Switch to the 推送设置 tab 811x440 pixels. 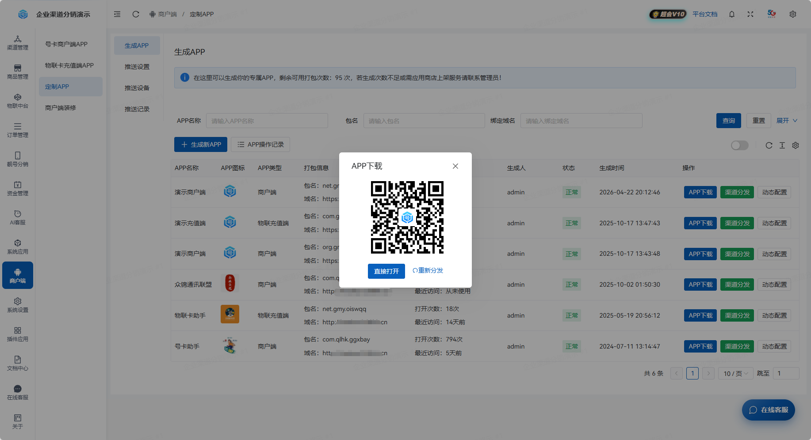pyautogui.click(x=137, y=67)
